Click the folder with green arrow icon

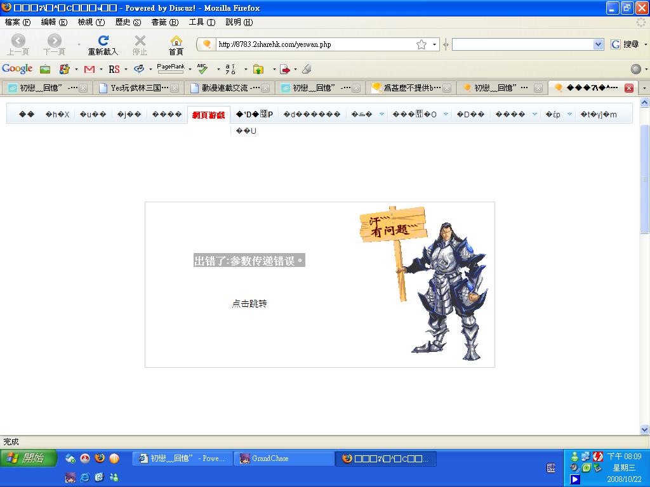(x=258, y=69)
